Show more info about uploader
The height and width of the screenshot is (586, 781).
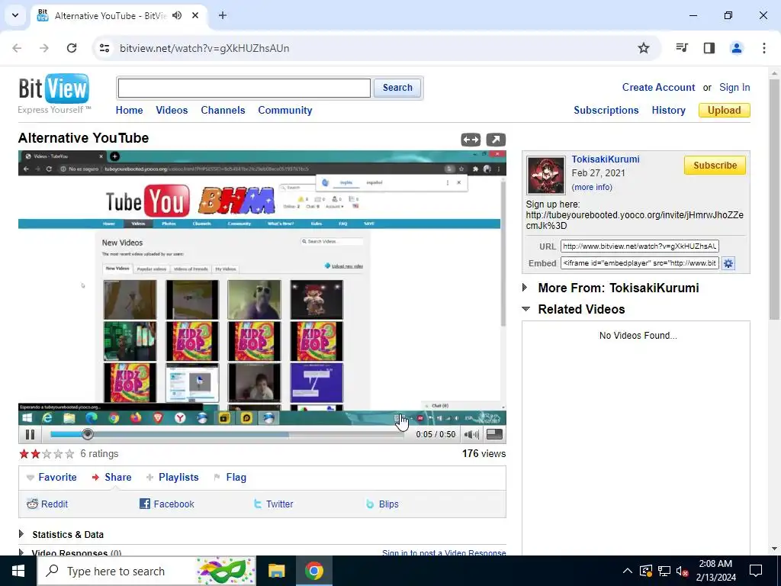[x=592, y=187]
